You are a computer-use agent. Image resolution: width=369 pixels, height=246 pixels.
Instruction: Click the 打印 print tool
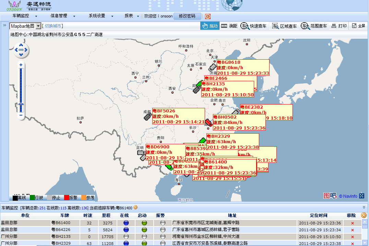pyautogui.click(x=339, y=26)
